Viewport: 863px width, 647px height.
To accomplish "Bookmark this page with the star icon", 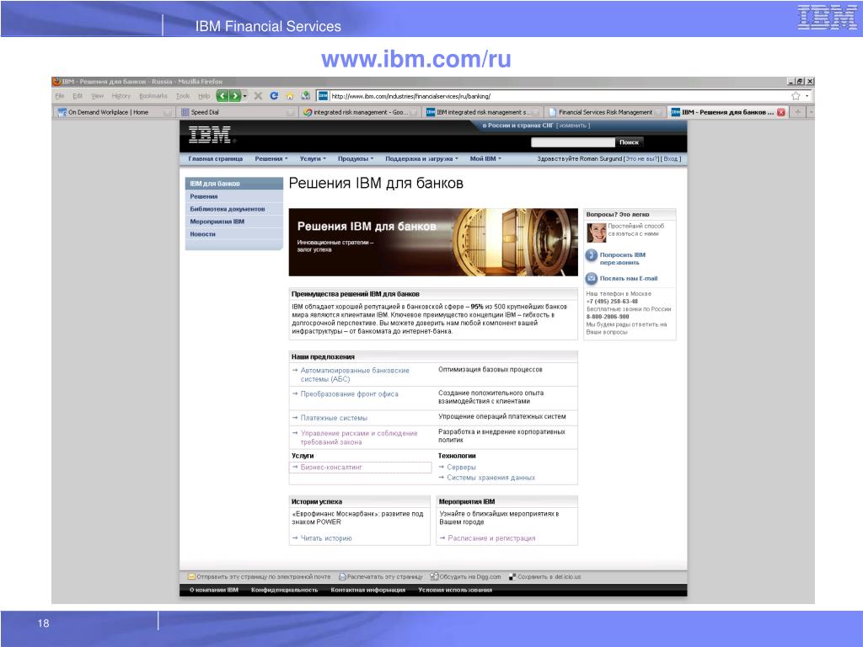I will coord(796,96).
